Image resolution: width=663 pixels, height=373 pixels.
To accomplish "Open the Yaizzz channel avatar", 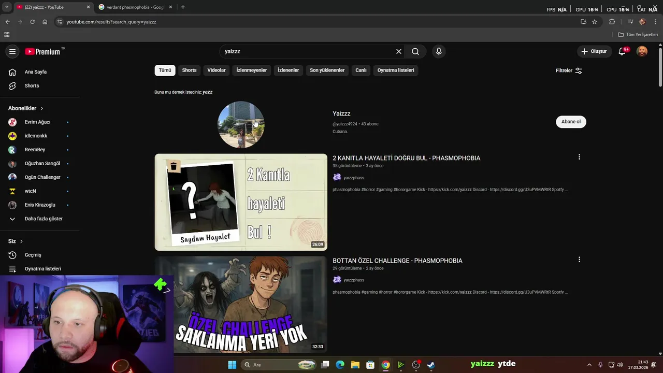I will [241, 125].
